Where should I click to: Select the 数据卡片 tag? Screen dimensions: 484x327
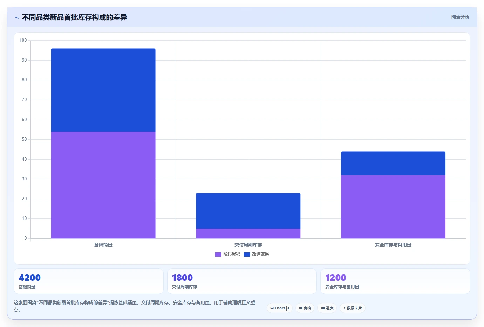(353, 308)
